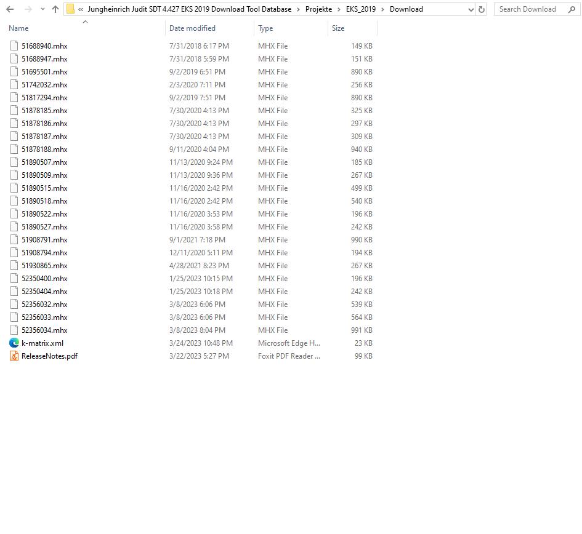Select file icon for 51890507.mhx
Image resolution: width=582 pixels, height=534 pixels.
coord(14,162)
